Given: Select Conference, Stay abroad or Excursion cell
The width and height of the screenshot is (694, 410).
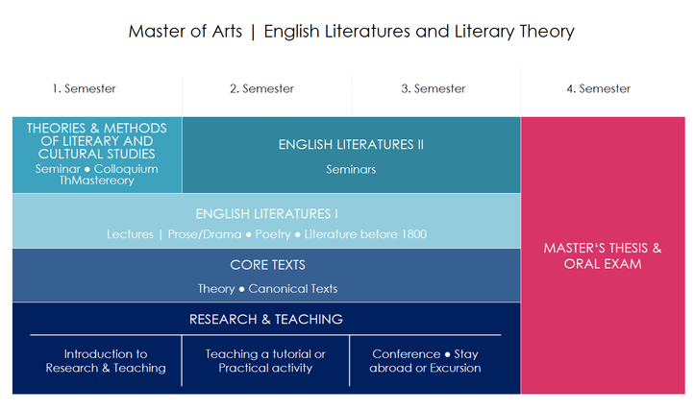Looking at the screenshot, I should point(426,361).
